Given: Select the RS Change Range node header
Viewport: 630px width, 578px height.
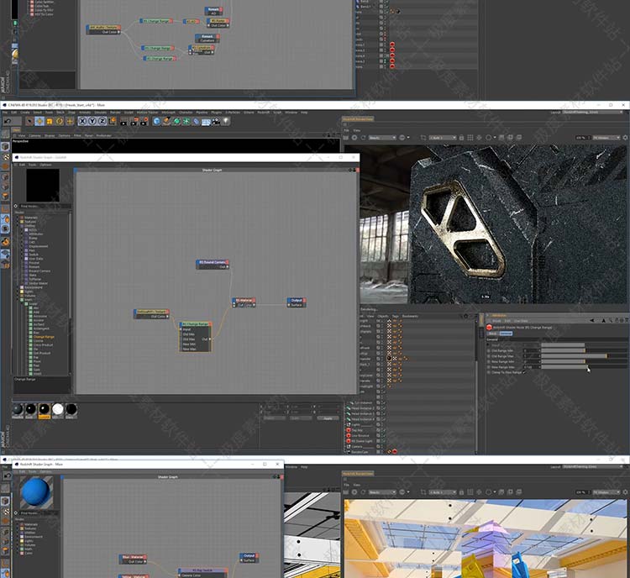Looking at the screenshot, I should click(196, 324).
